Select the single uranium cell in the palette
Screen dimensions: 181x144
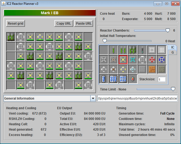click(x=113, y=50)
